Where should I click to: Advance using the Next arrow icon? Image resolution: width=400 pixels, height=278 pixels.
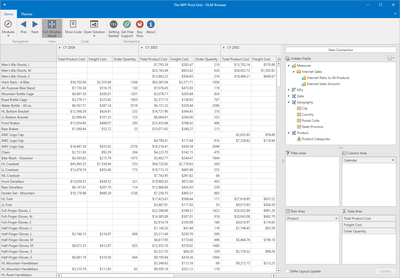(x=35, y=24)
